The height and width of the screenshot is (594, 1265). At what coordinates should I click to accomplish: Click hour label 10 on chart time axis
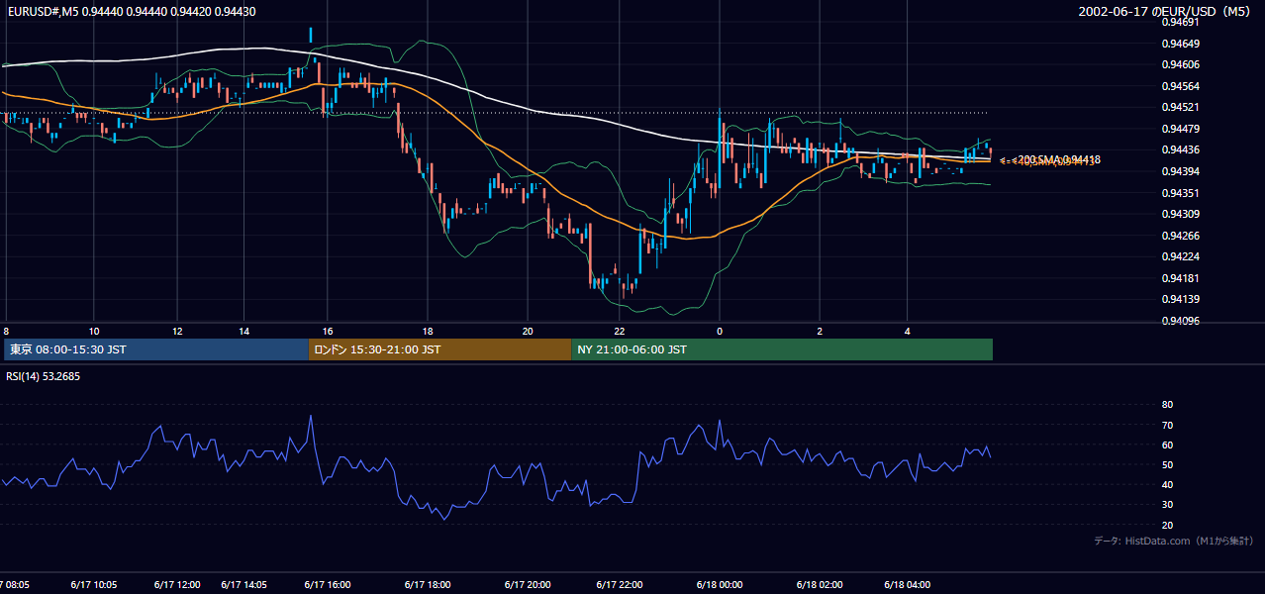point(93,331)
